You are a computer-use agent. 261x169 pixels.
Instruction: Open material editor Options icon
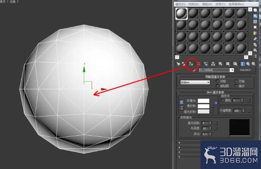255,45
